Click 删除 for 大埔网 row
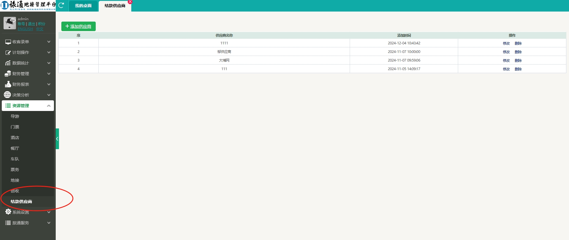The height and width of the screenshot is (240, 569). [518, 61]
